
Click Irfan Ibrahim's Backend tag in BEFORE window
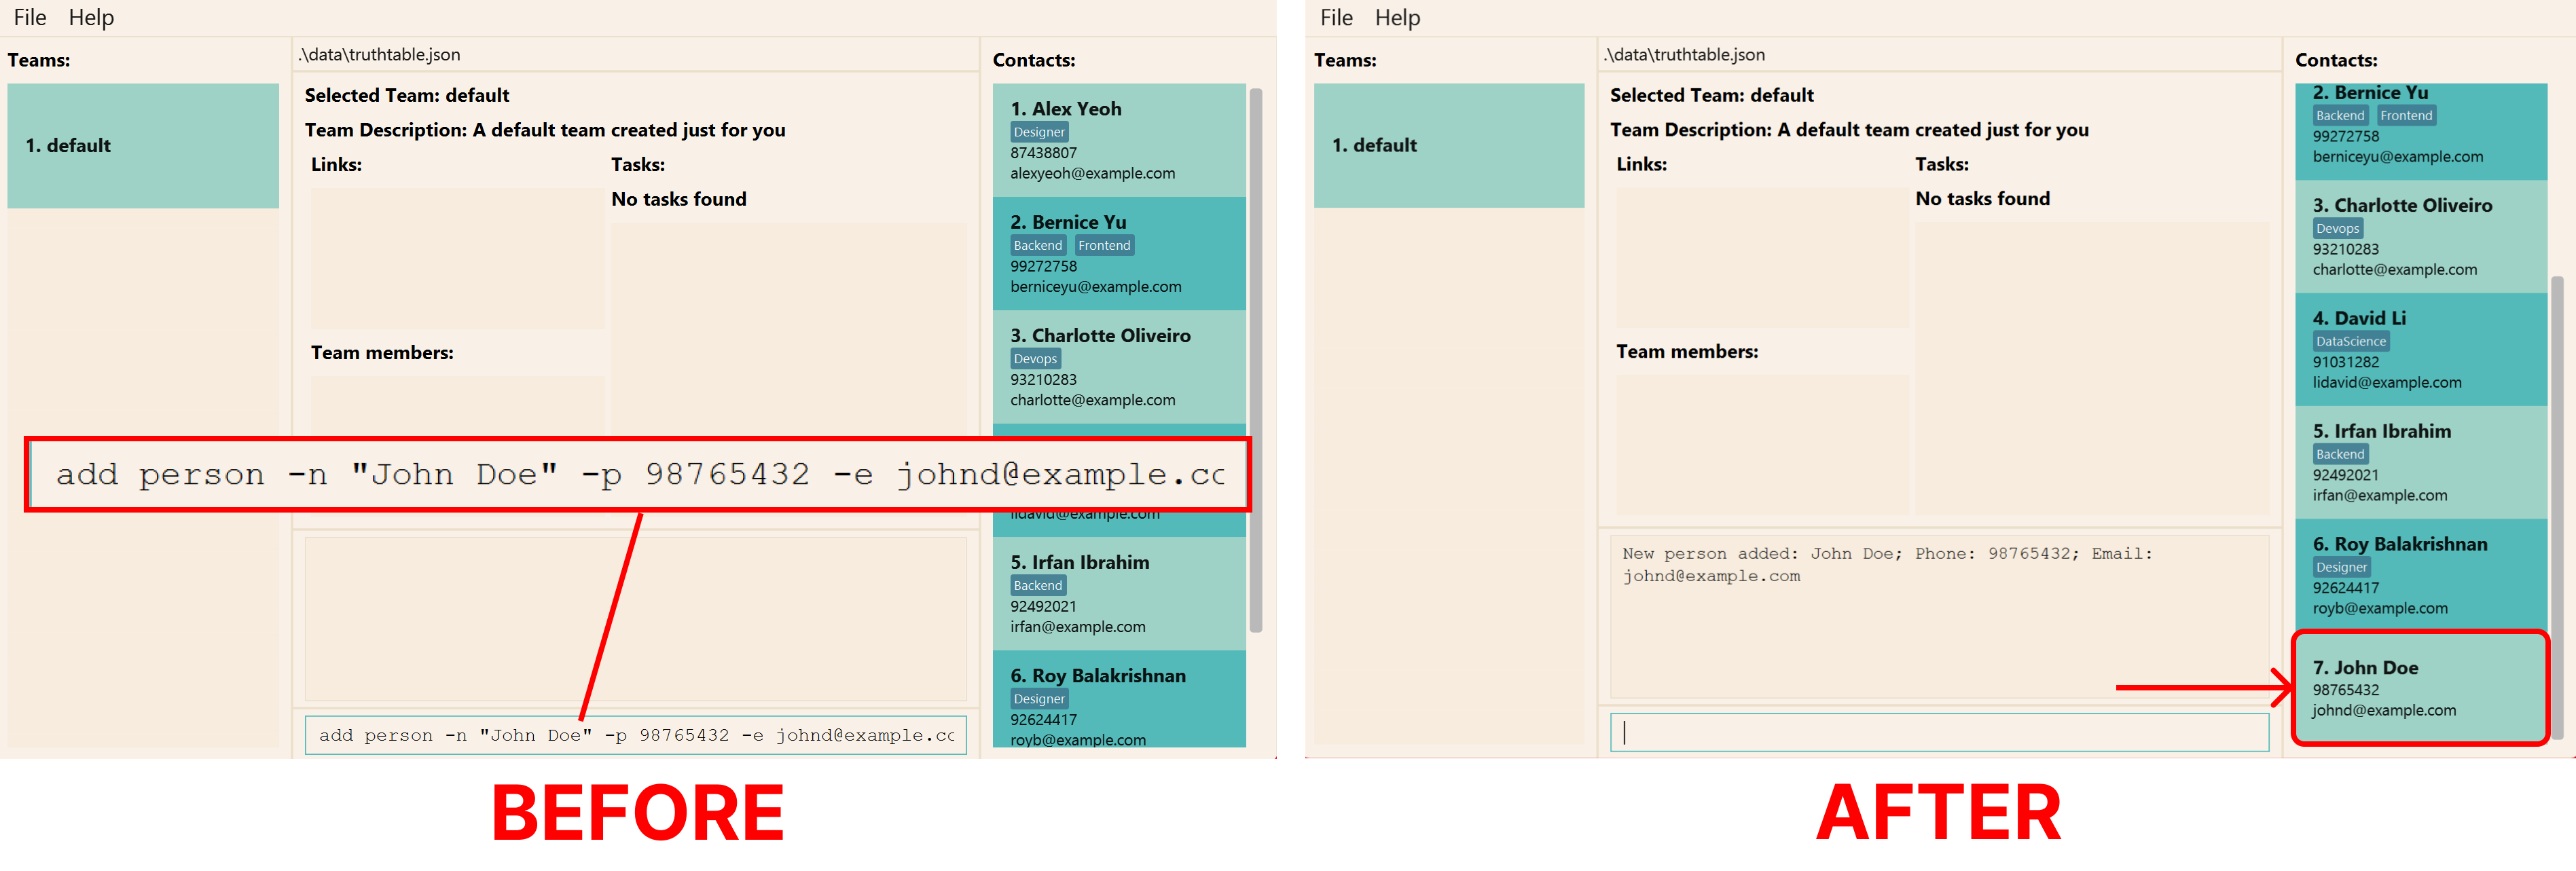coord(1038,586)
